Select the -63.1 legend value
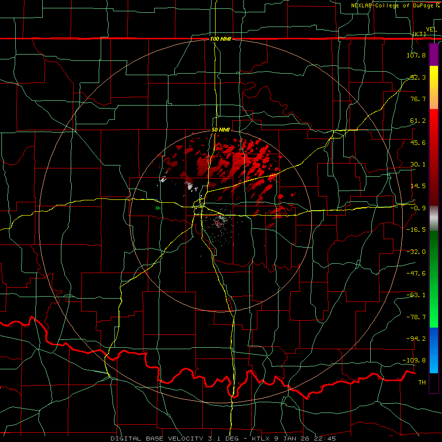This screenshot has width=442, height=442. (x=416, y=295)
